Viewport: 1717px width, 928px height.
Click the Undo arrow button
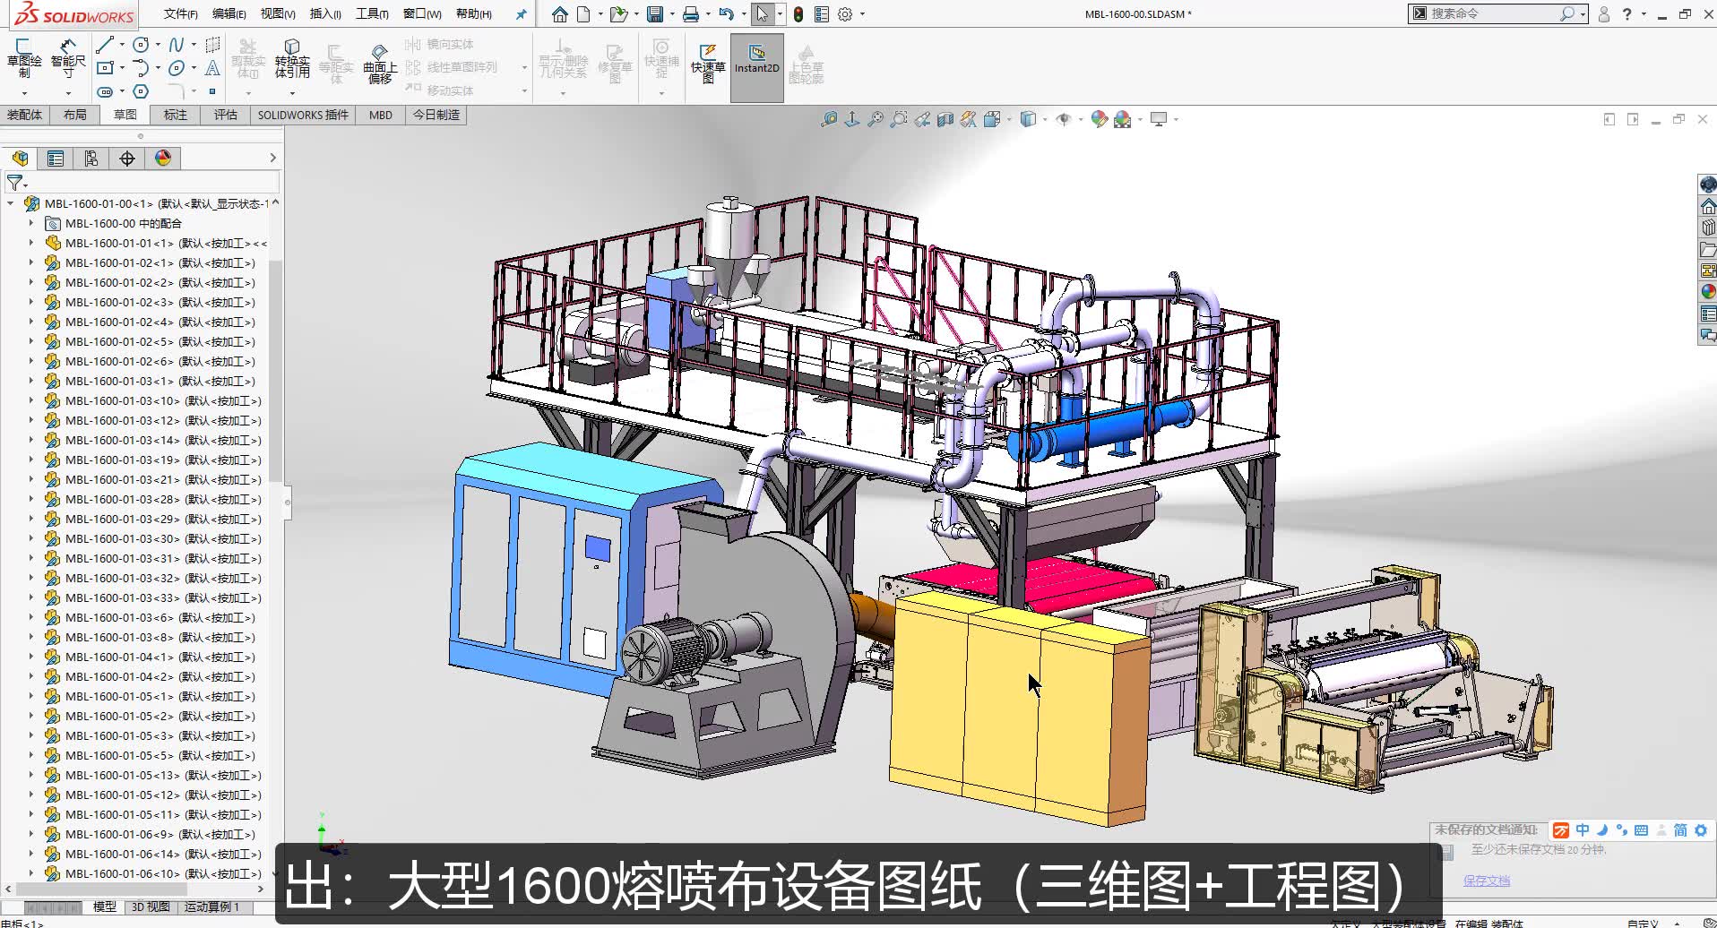click(727, 14)
